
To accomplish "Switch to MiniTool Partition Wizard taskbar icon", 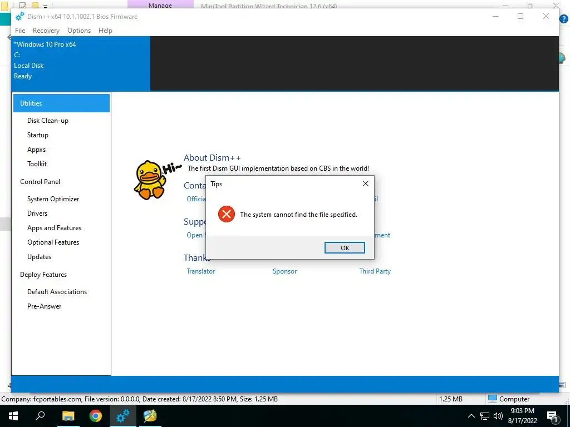I will 150,416.
